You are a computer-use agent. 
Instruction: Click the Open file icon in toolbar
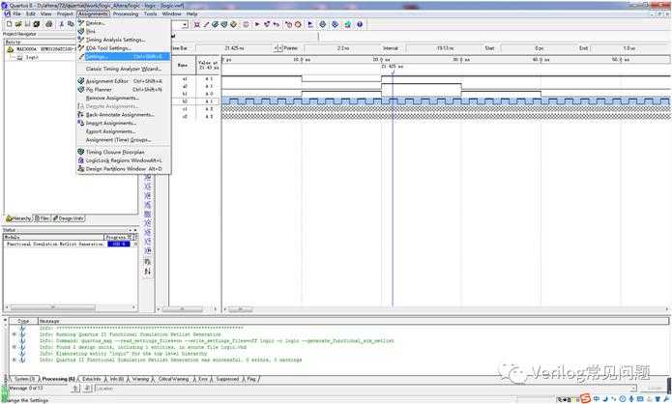tap(18, 24)
